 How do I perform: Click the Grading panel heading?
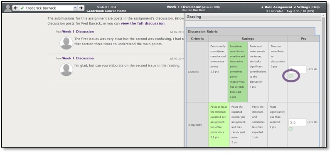(194, 17)
